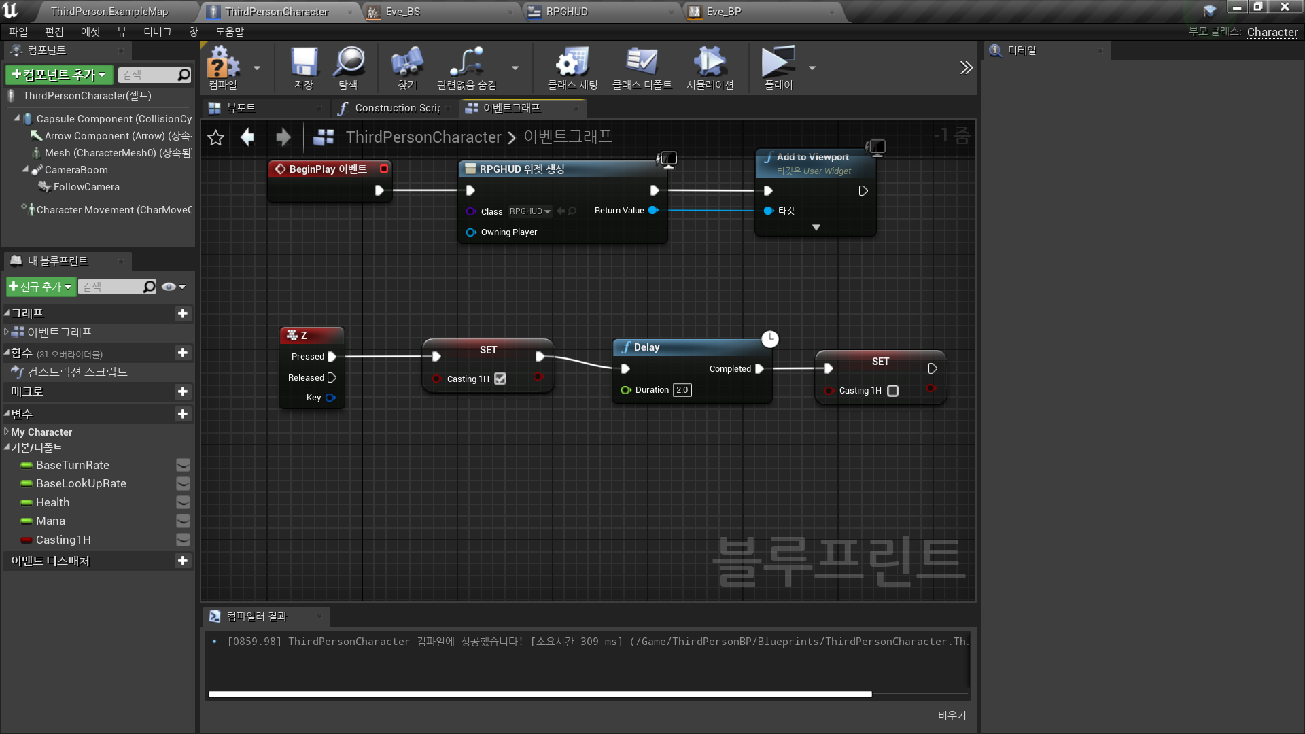This screenshot has width=1305, height=734.
Task: Open the 디버그 menu
Action: (x=157, y=32)
